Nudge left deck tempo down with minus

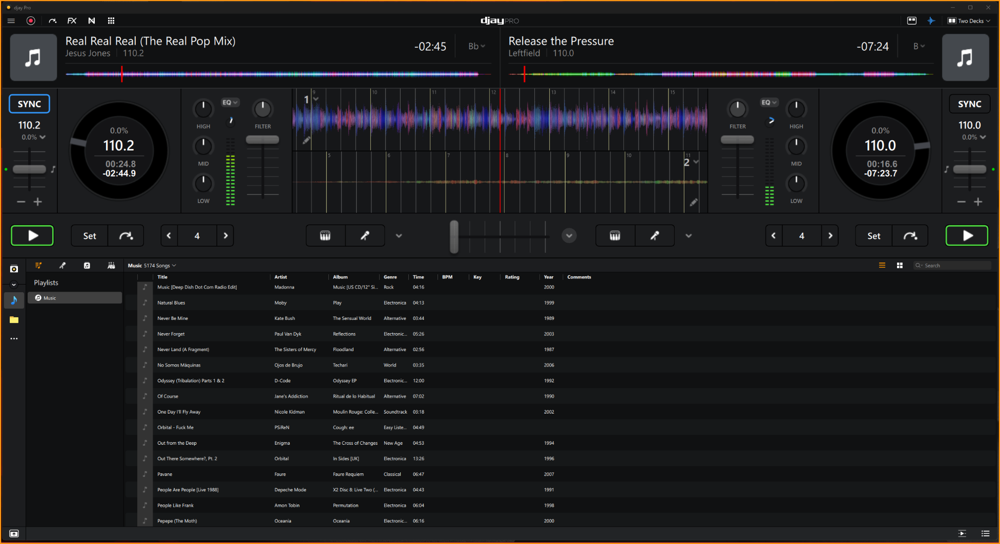tap(21, 202)
